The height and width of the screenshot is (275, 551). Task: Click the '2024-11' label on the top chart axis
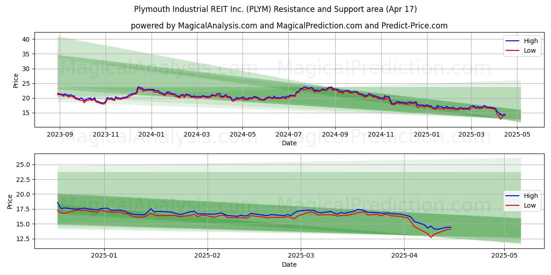click(x=381, y=135)
